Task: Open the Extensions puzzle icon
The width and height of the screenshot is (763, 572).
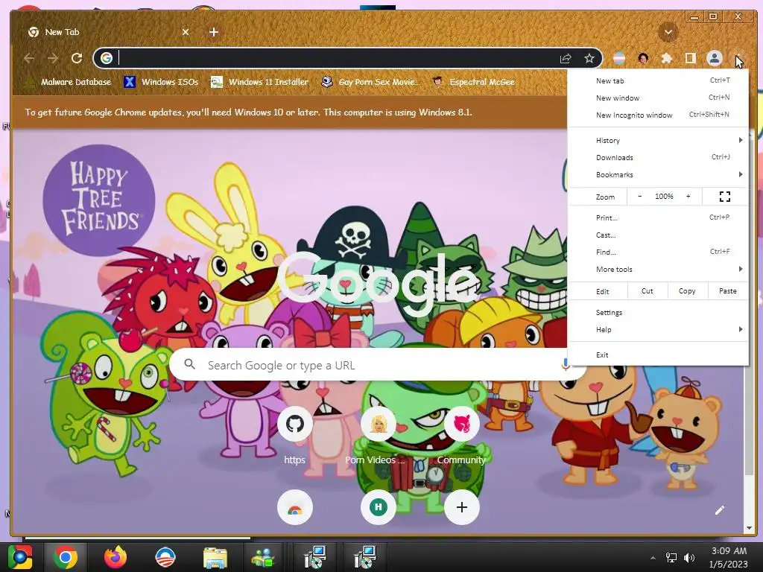Action: click(x=667, y=58)
